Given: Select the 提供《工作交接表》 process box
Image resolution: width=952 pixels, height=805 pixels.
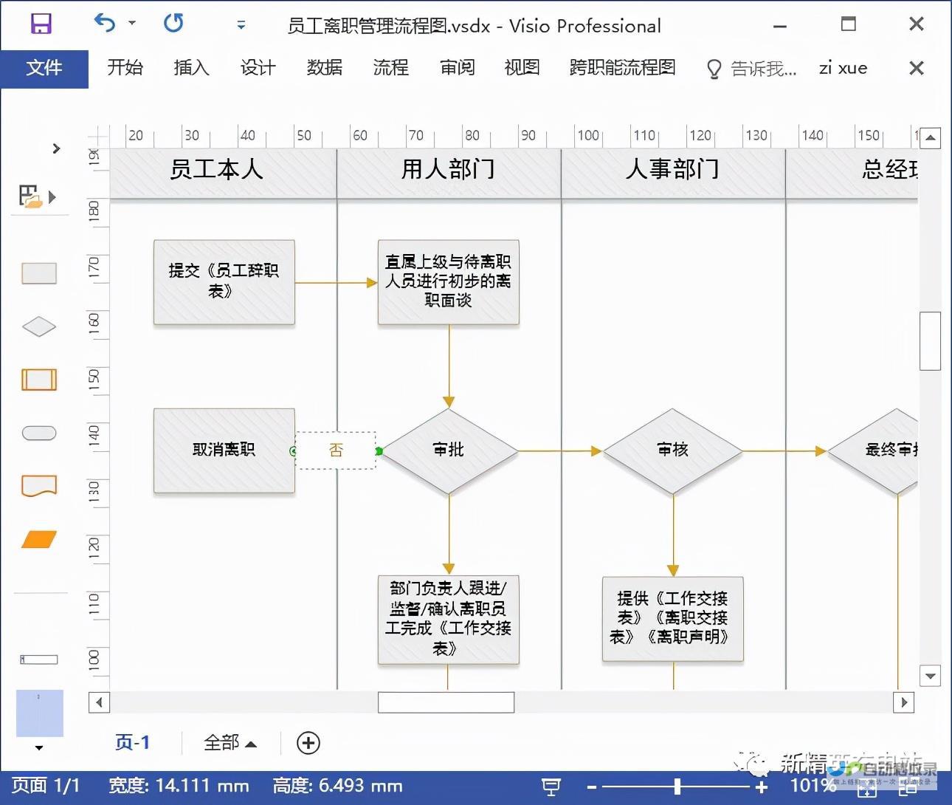Looking at the screenshot, I should 673,618.
